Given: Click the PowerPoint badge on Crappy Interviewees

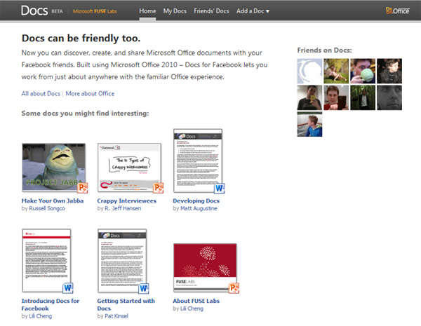Looking at the screenshot, I should (158, 188).
